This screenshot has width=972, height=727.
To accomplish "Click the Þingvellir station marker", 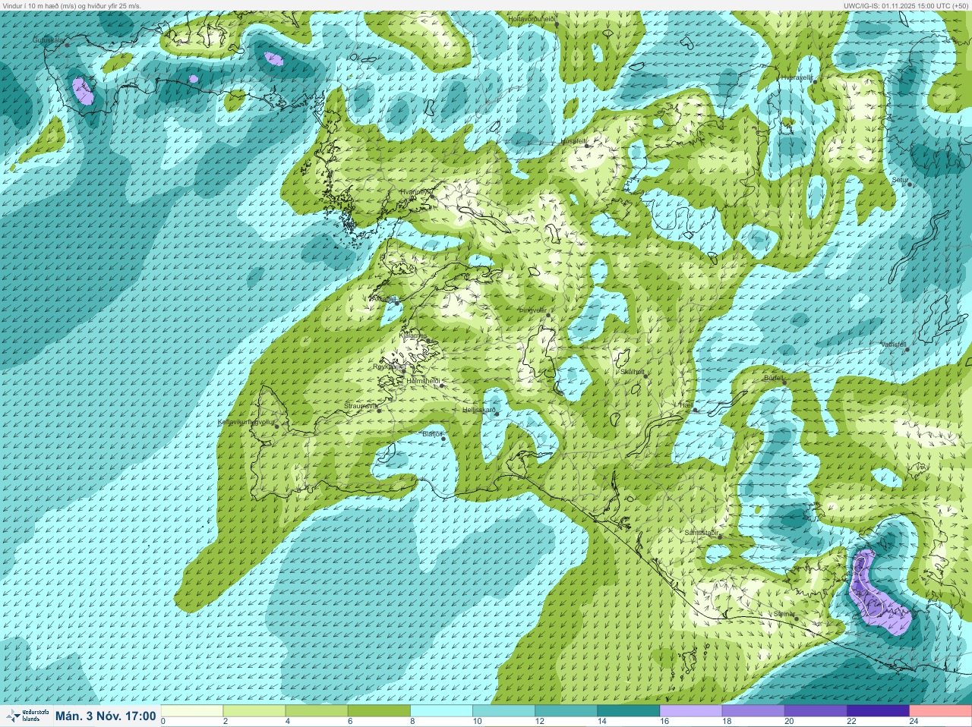I will tap(547, 314).
